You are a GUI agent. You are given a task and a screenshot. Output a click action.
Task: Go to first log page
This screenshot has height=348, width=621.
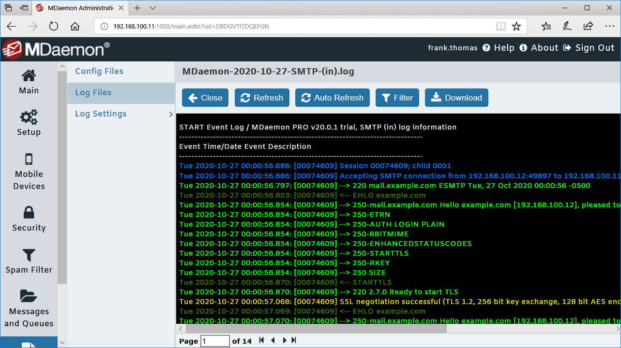pos(261,340)
